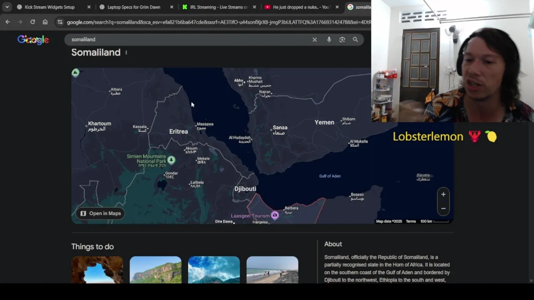Clear search text with X icon
The width and height of the screenshot is (534, 300).
point(315,40)
